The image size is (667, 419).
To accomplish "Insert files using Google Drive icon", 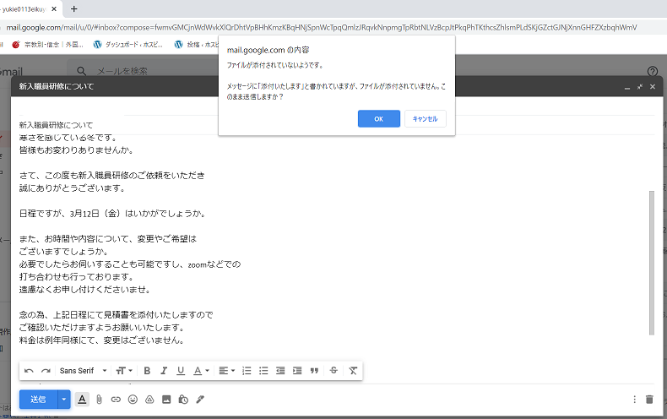I will coord(149,399).
